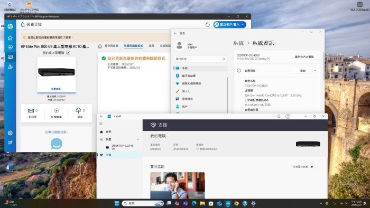Open Microsoft Store from the taskbar
The height and width of the screenshot is (208, 370).
(211, 203)
